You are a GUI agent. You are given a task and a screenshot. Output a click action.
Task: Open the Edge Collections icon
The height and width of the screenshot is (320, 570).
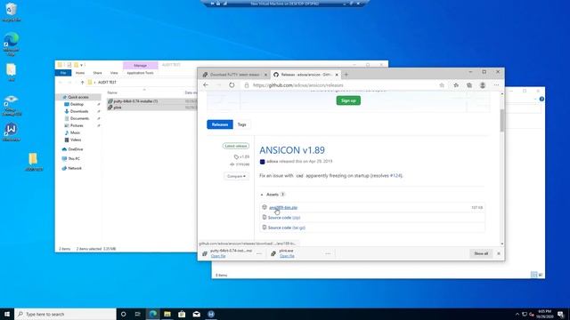[469, 85]
